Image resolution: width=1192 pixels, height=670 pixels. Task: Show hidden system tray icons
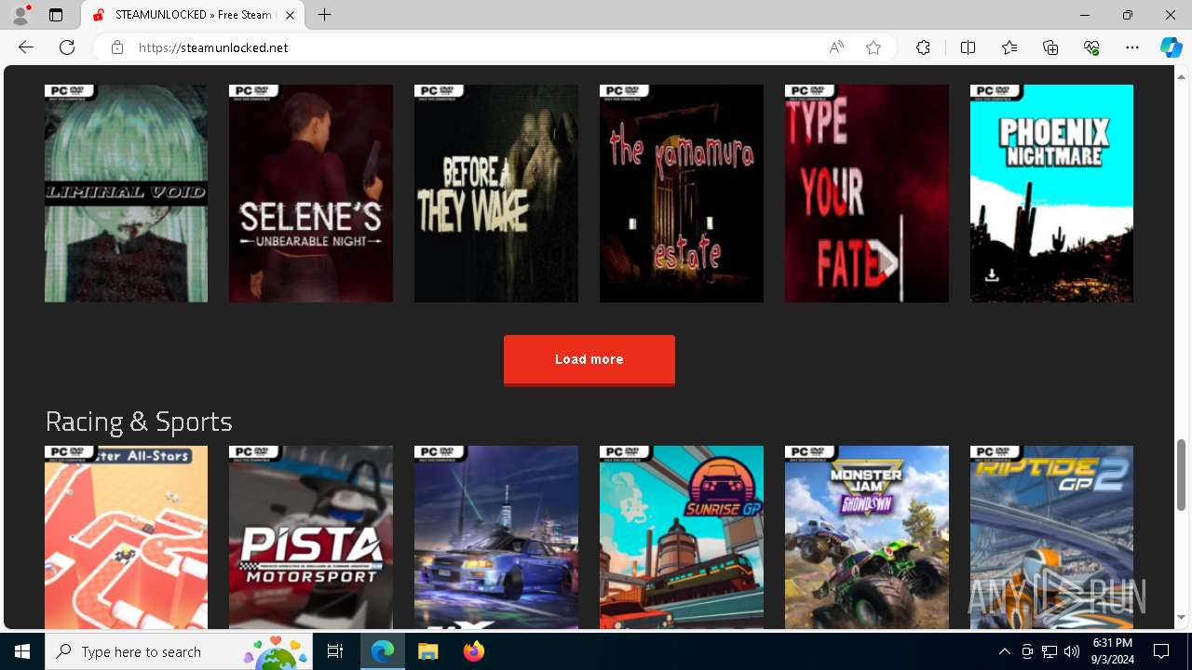(x=1005, y=651)
